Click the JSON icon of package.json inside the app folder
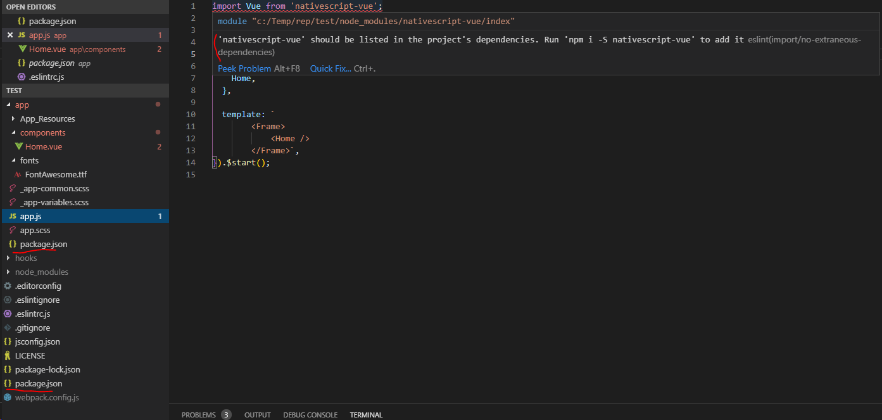882x420 pixels. coord(13,245)
